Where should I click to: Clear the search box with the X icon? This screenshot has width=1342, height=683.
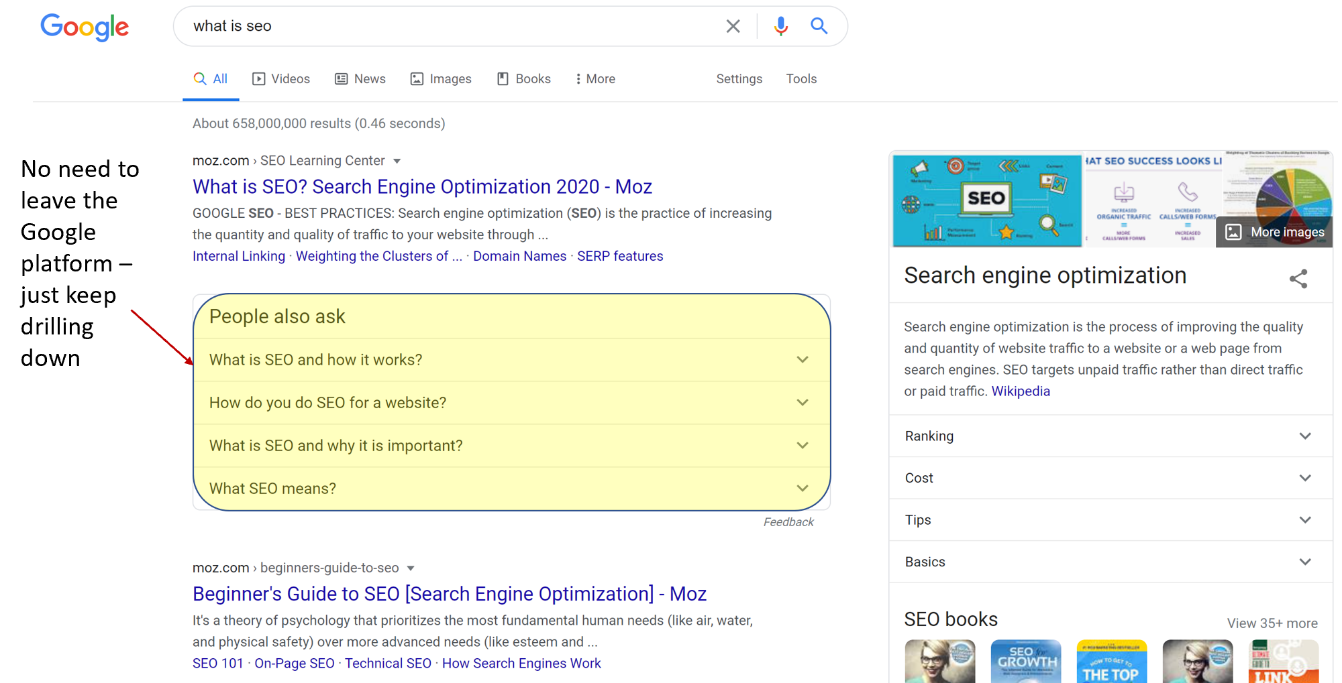pos(733,26)
